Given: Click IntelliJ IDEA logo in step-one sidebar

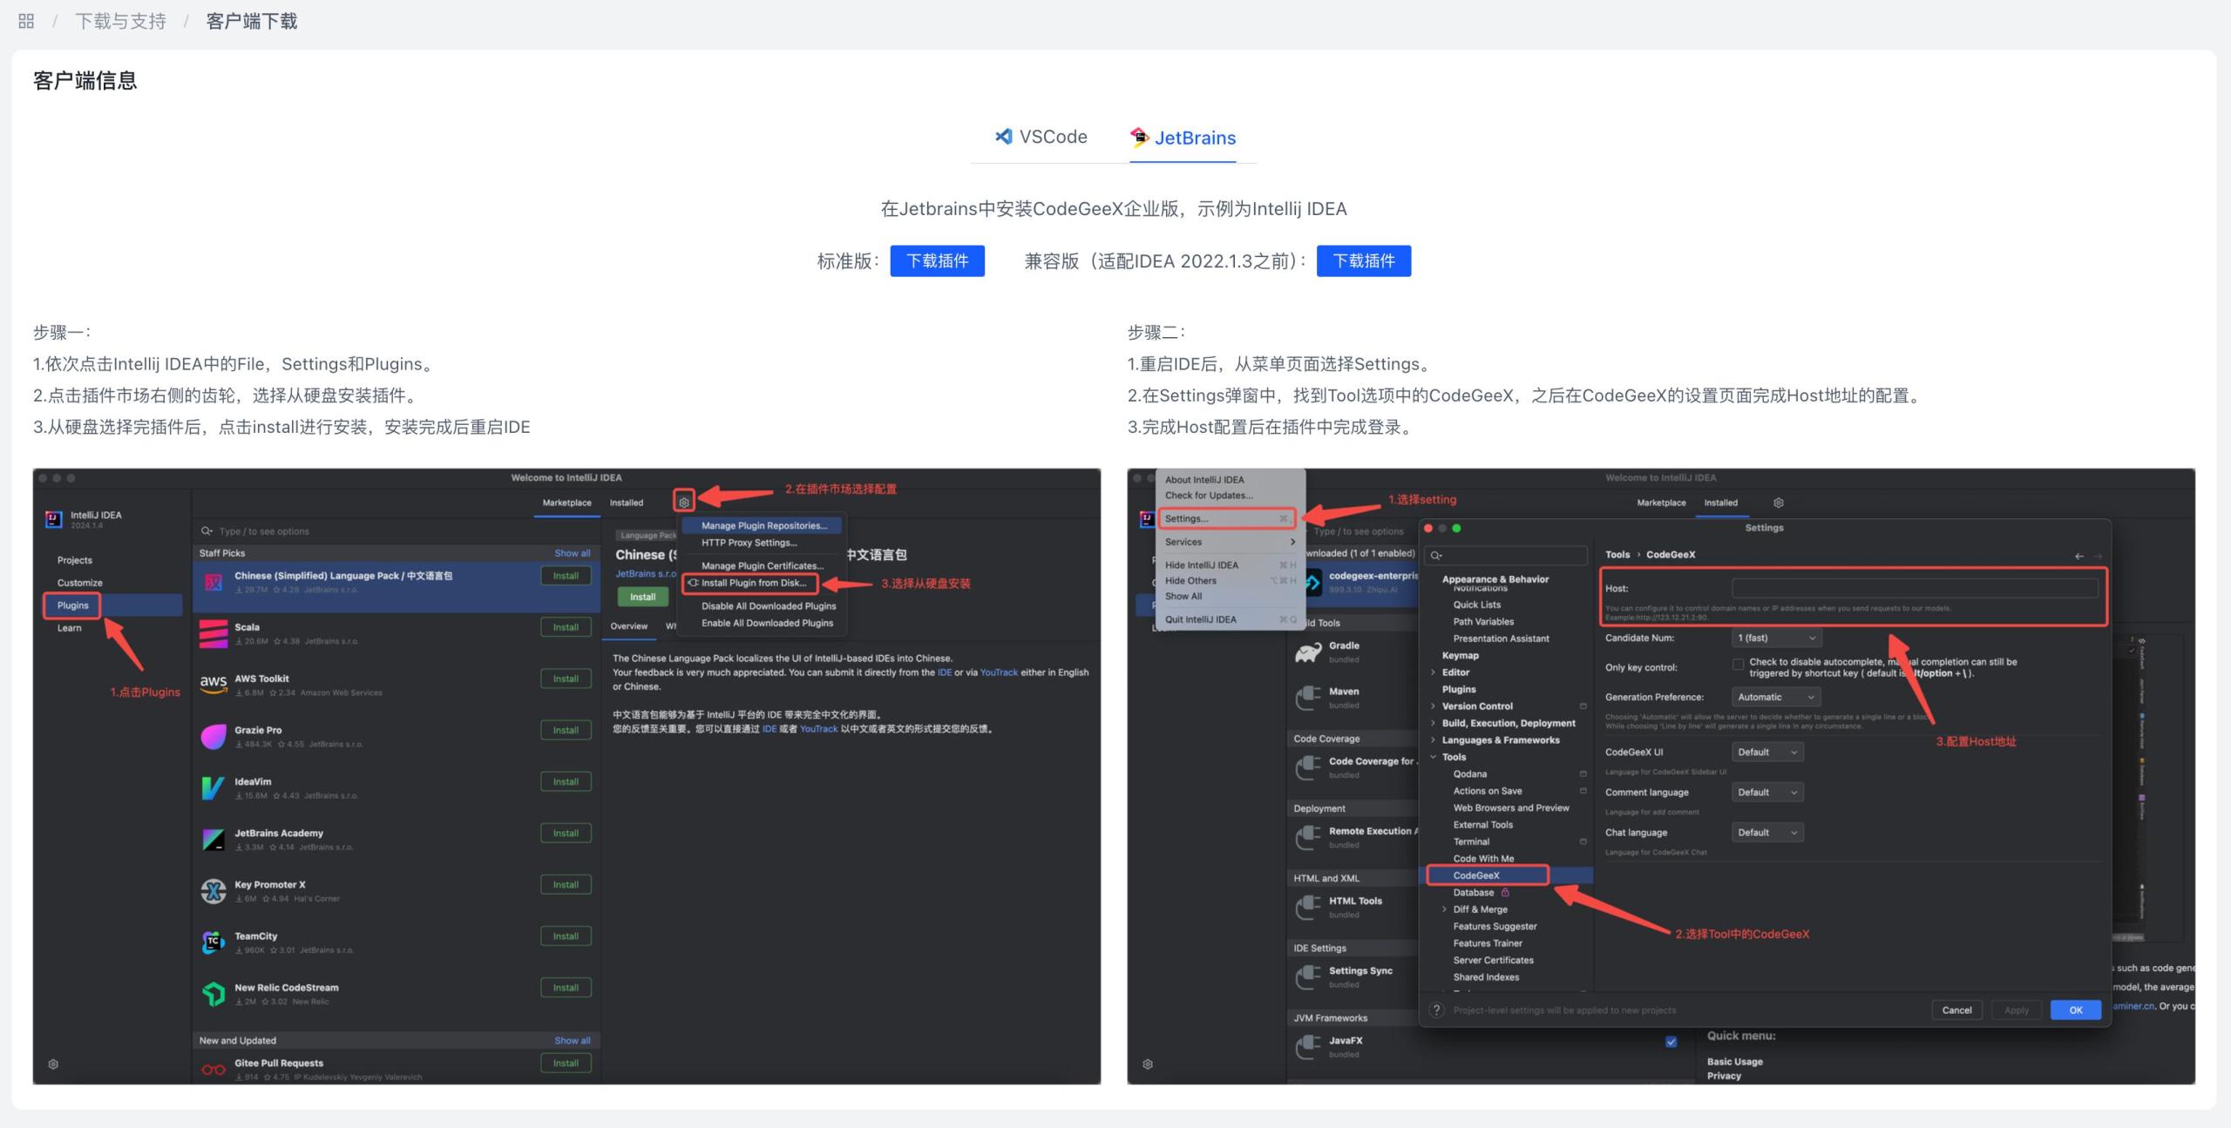Looking at the screenshot, I should pyautogui.click(x=54, y=519).
